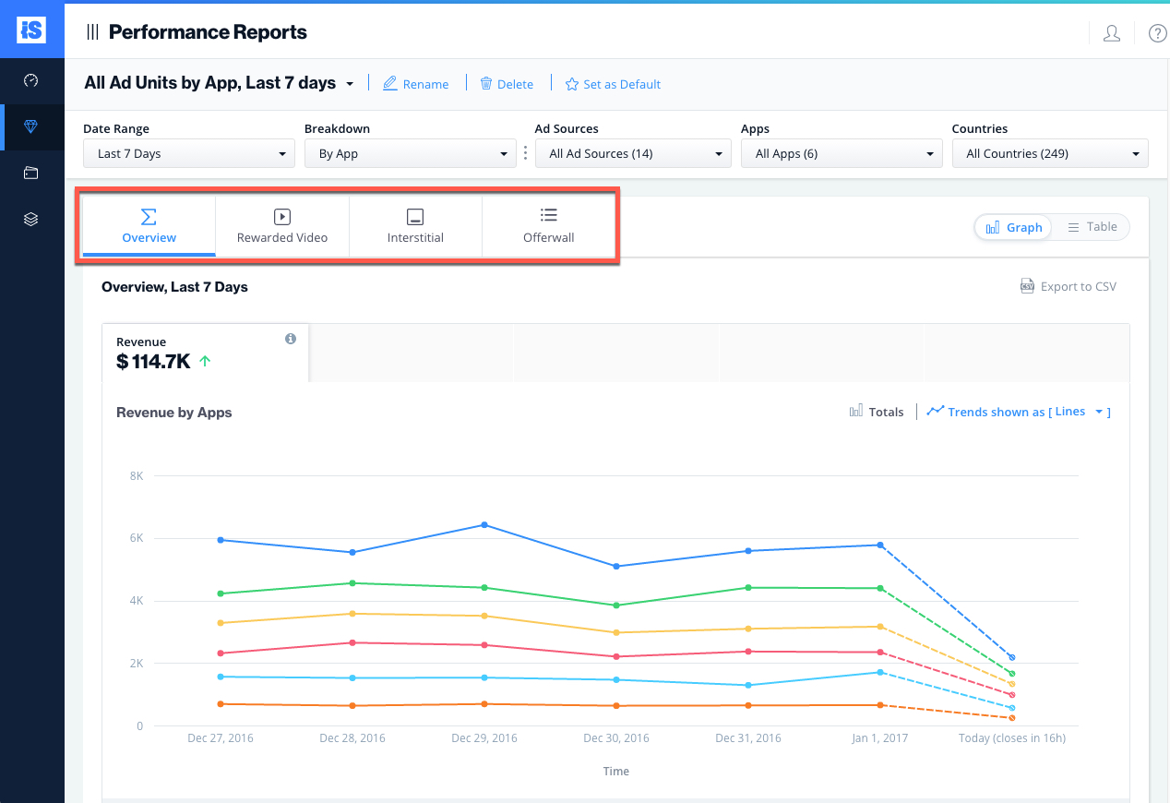Open the dashboard speedometer icon in sidebar
The image size is (1170, 803).
(32, 81)
